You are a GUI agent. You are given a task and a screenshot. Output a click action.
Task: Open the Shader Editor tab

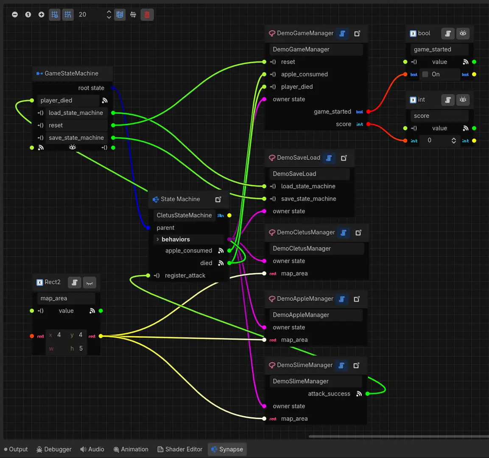[x=180, y=449]
